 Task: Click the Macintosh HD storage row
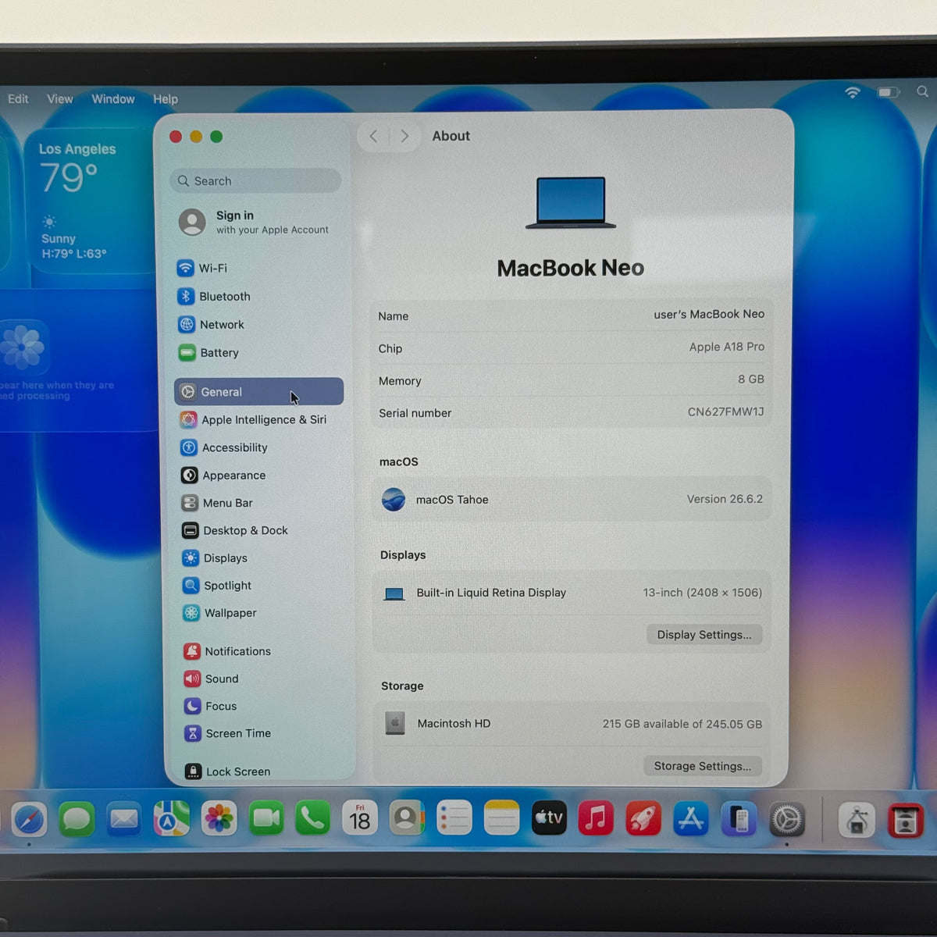point(572,724)
